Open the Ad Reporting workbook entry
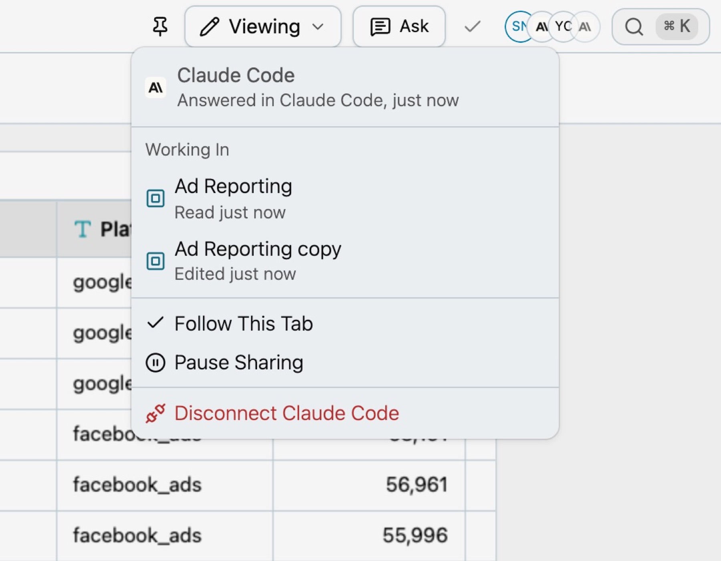Image resolution: width=721 pixels, height=561 pixels. (345, 198)
